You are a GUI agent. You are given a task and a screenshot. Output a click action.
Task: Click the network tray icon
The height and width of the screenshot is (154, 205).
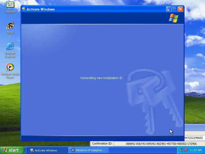[x=181, y=150]
